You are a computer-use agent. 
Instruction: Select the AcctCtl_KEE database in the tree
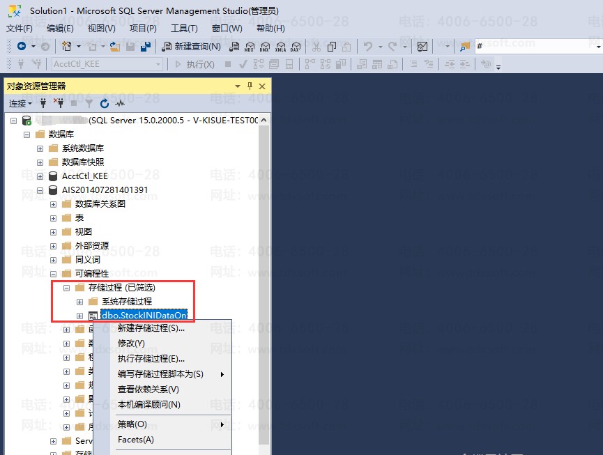coord(84,176)
